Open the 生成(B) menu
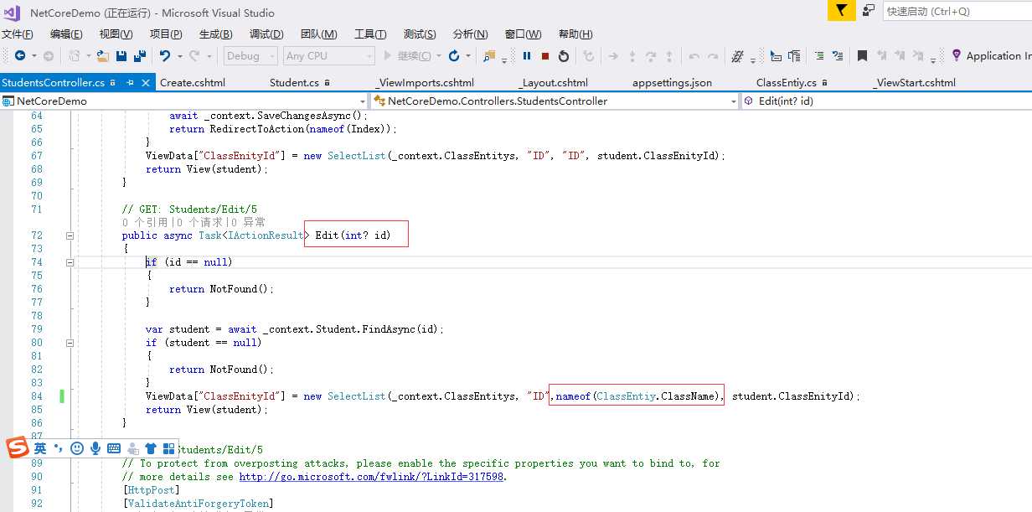Image resolution: width=1032 pixels, height=512 pixels. pos(215,34)
